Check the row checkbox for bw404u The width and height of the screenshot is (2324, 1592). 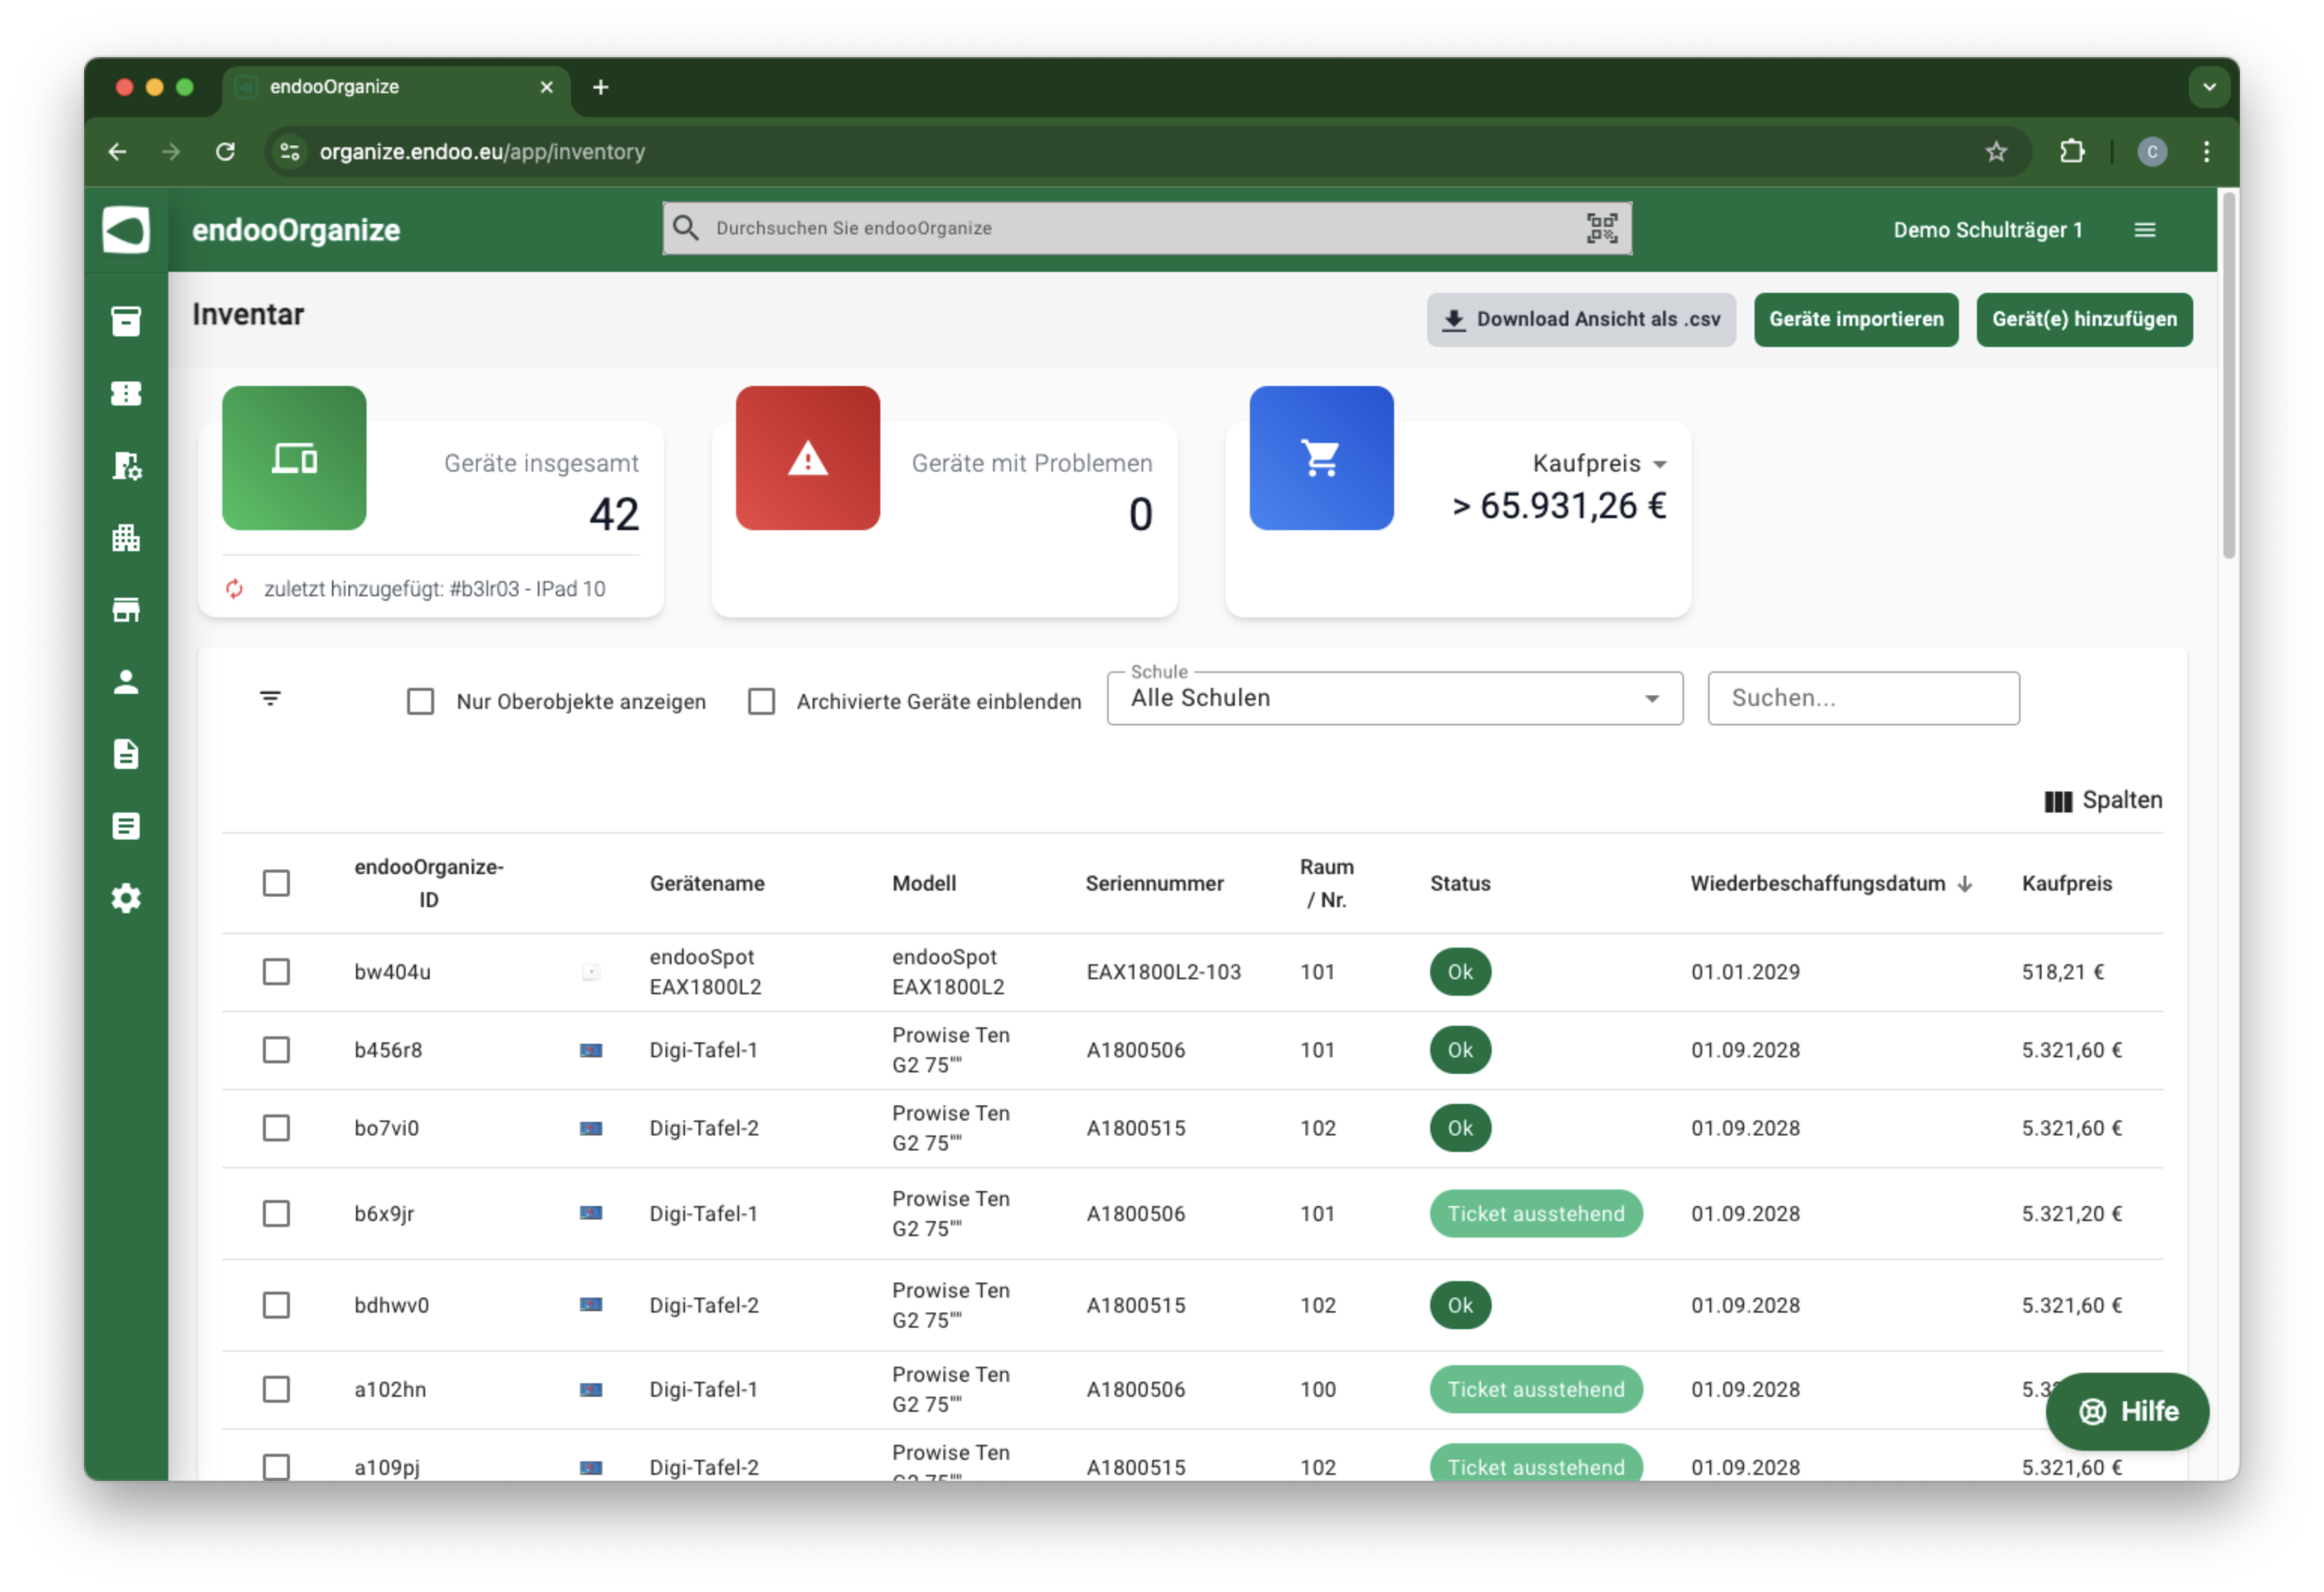276,972
